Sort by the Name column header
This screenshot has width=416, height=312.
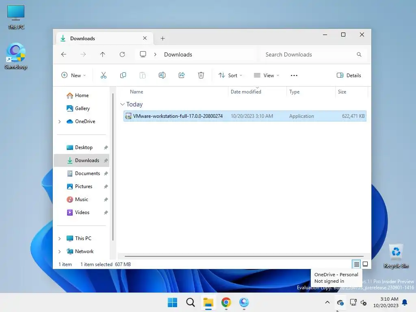pyautogui.click(x=136, y=92)
